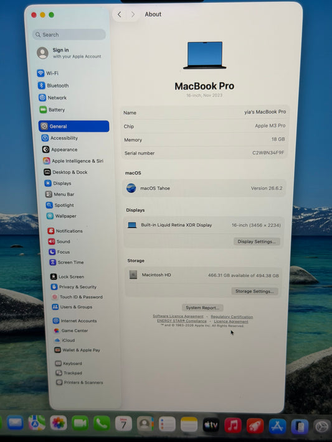Open Notes from the Dock
The image size is (332, 442).
click(189, 424)
